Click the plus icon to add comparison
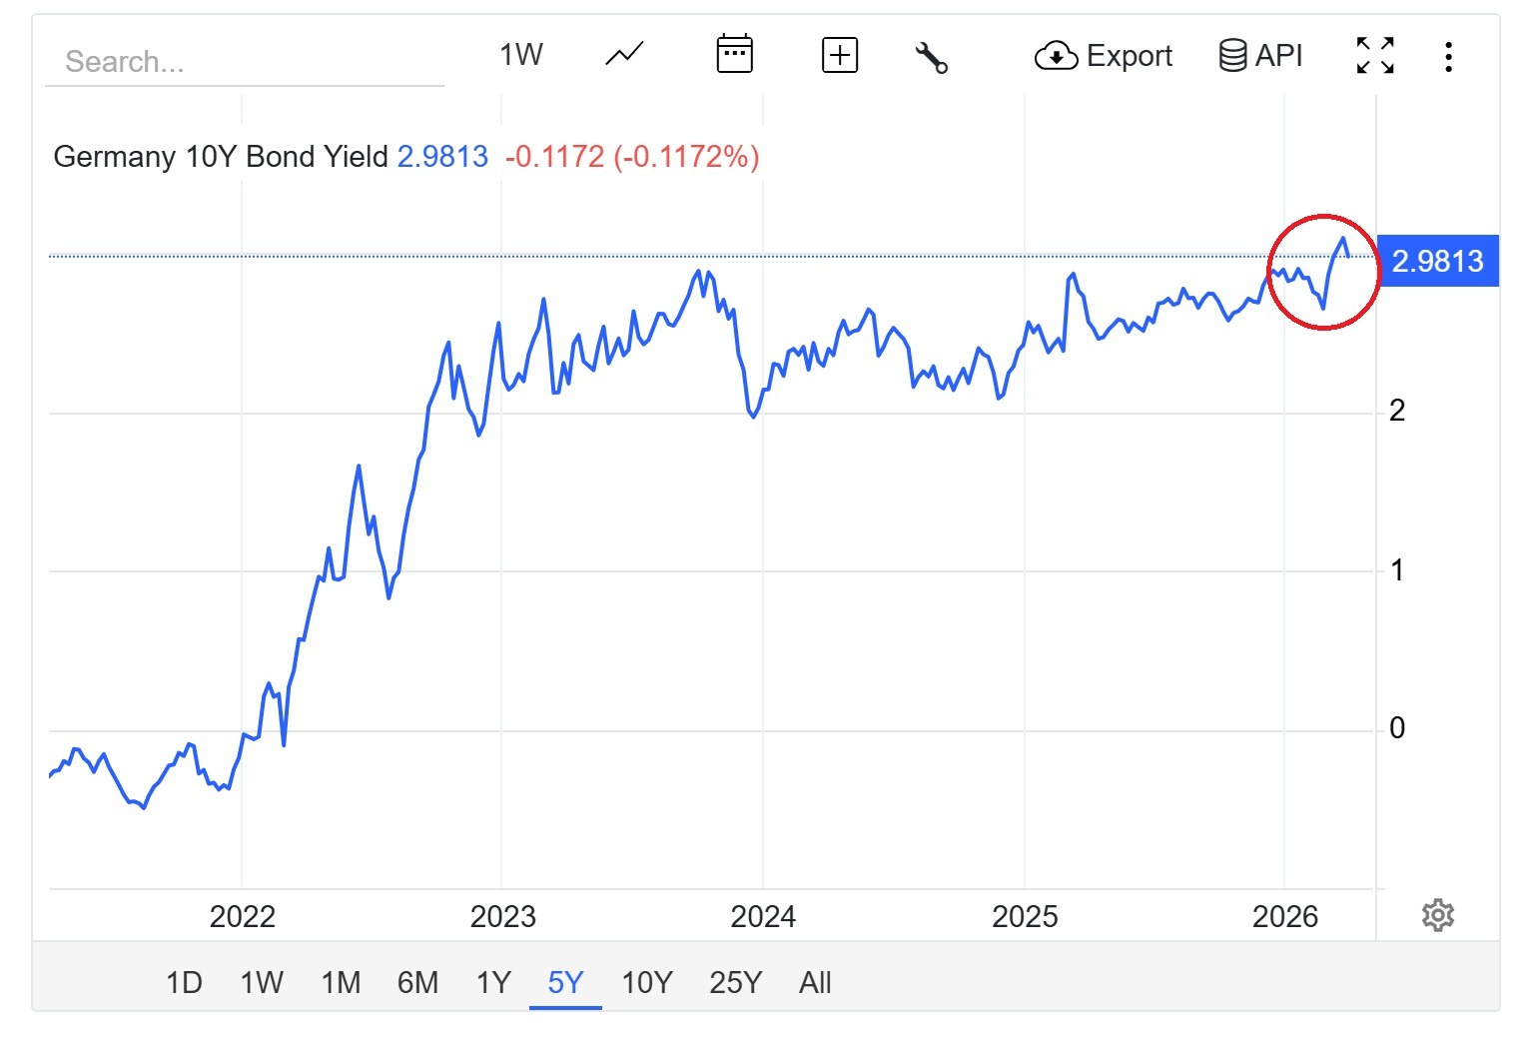Screen dimensions: 1526x1040 (x=839, y=55)
